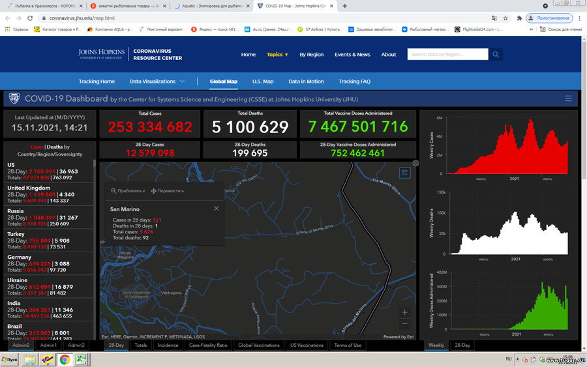This screenshot has width=587, height=367.
Task: Expand the Topics dropdown menu
Action: (277, 54)
